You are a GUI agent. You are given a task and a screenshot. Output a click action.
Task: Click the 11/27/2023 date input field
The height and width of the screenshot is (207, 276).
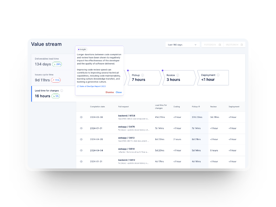coord(210,44)
